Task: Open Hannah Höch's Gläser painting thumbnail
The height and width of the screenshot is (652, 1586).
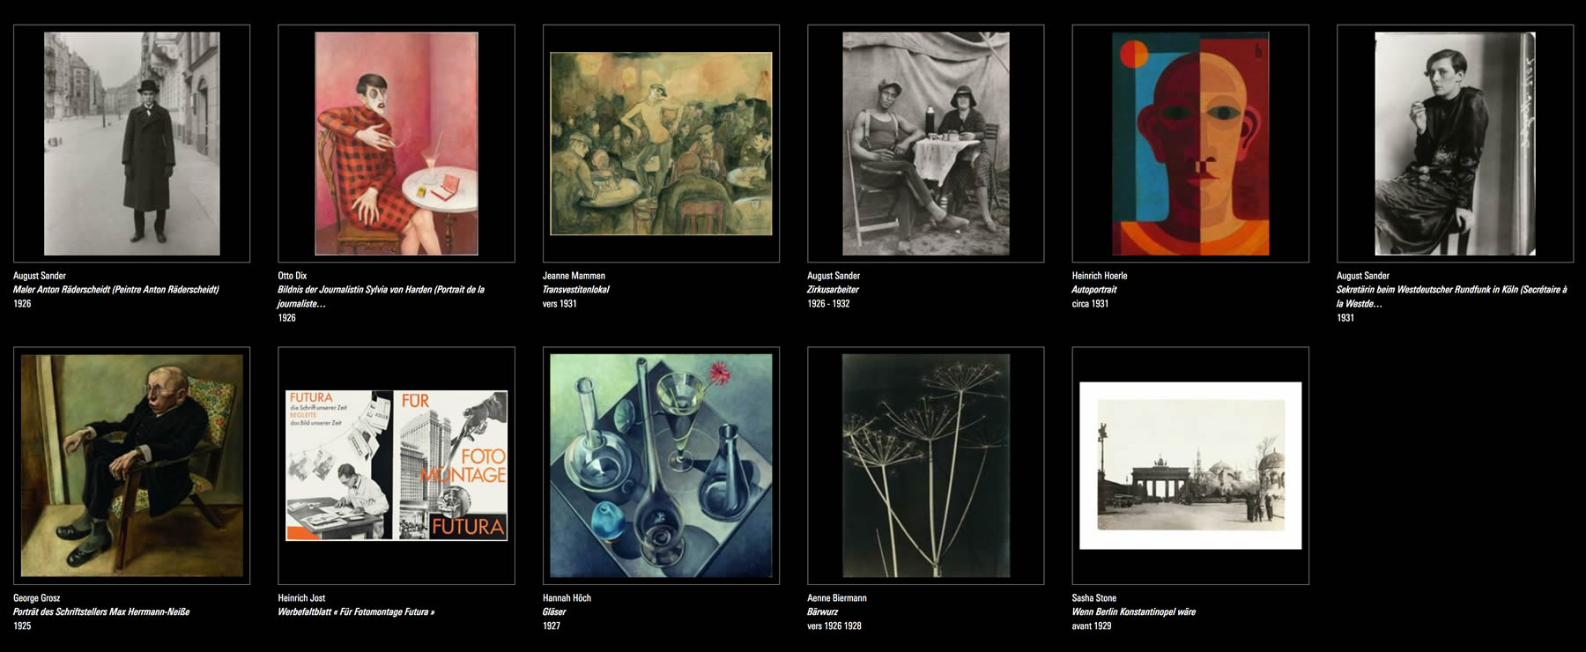Action: 661,466
